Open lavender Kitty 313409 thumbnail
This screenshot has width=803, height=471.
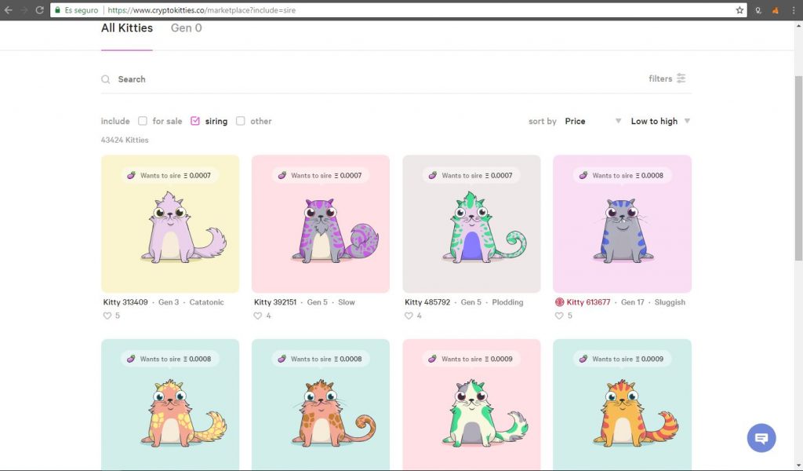[x=170, y=224]
